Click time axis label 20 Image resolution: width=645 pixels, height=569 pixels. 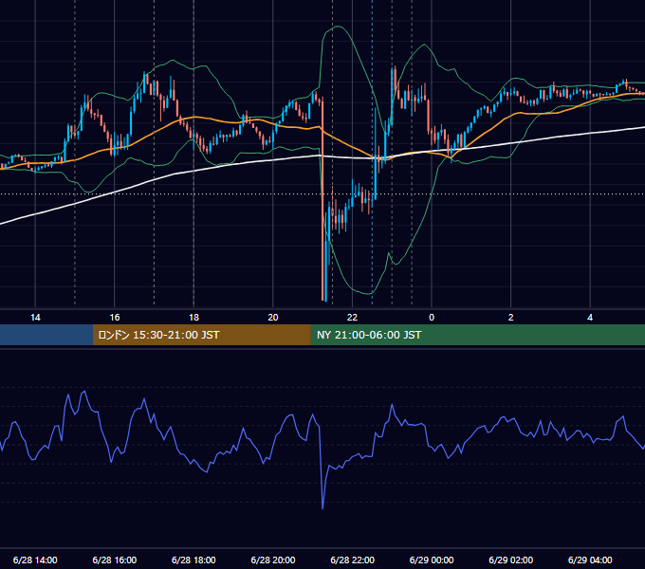click(x=273, y=318)
